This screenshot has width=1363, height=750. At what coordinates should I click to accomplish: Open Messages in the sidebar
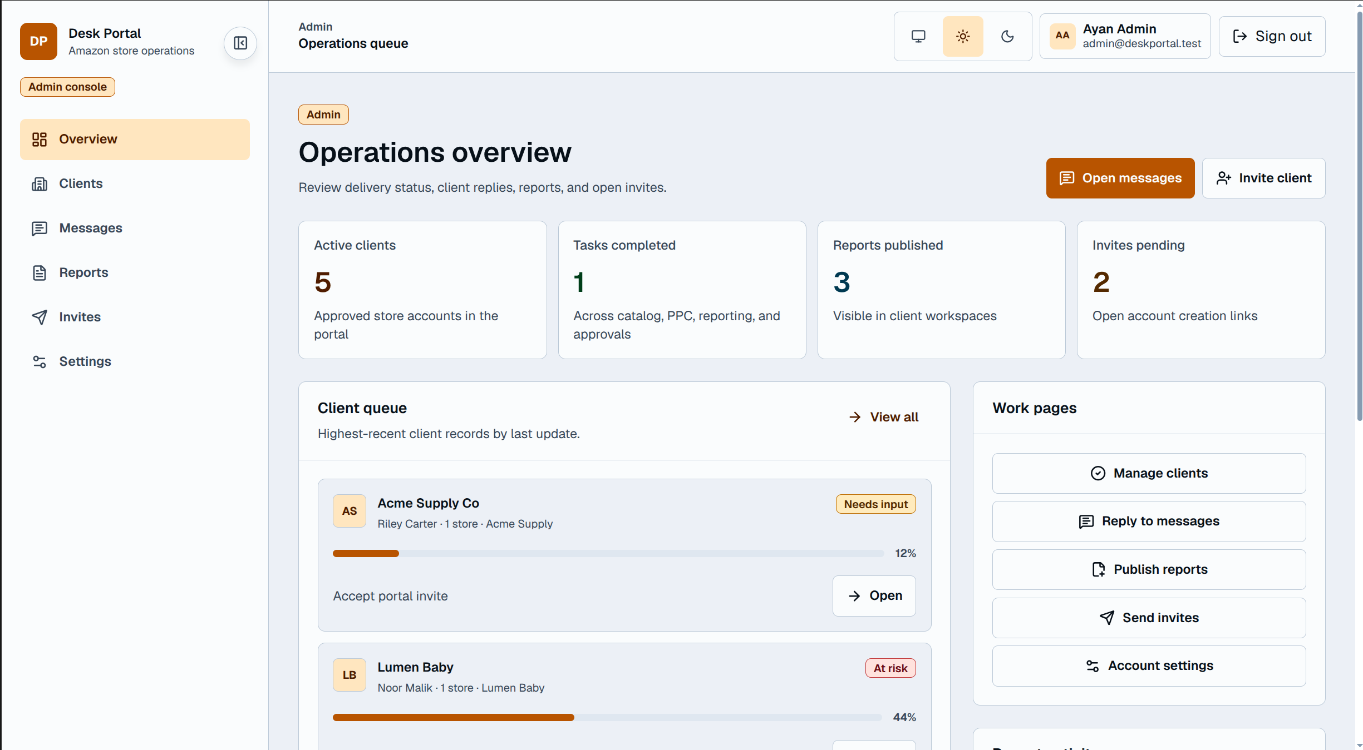coord(135,228)
